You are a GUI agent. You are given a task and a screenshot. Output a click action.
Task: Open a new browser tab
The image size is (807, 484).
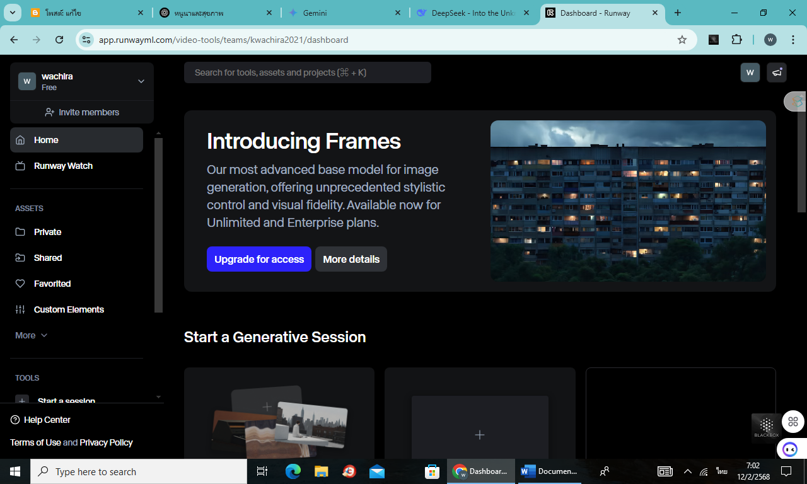[x=678, y=13]
